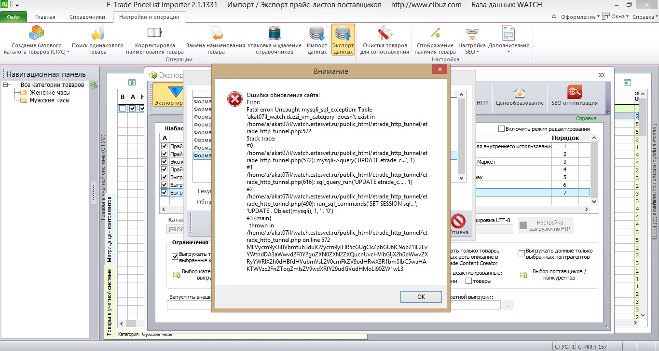Open Отображение наличия товара setting
The height and width of the screenshot is (351, 659).
point(435,40)
